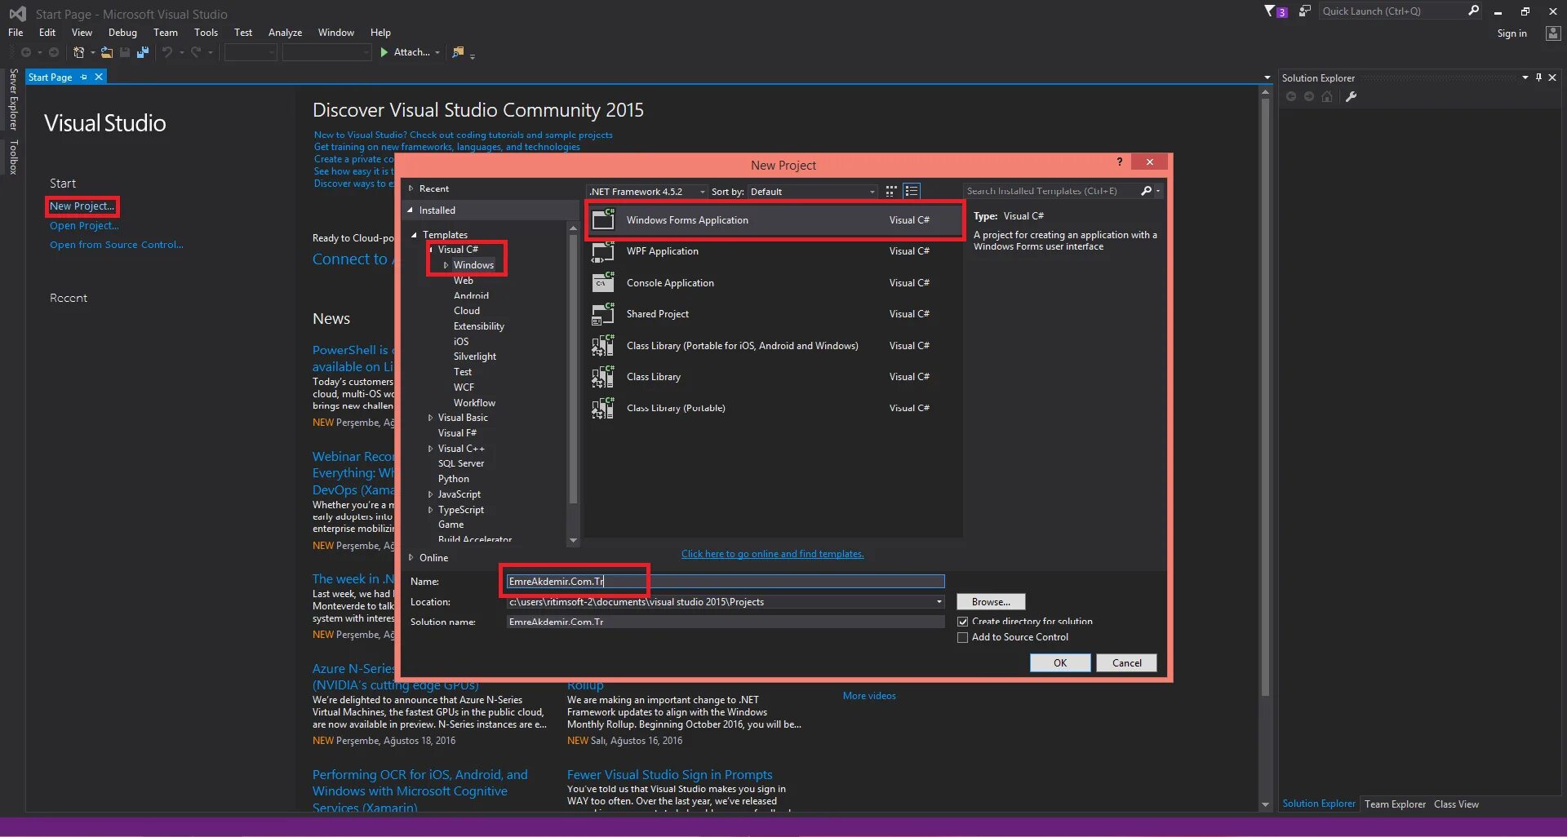Expand the Online section
Viewport: 1567px width, 837px height.
(x=411, y=558)
